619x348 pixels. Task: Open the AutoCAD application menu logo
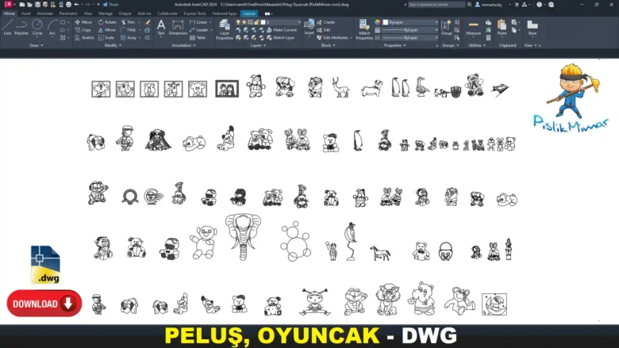(8, 4)
